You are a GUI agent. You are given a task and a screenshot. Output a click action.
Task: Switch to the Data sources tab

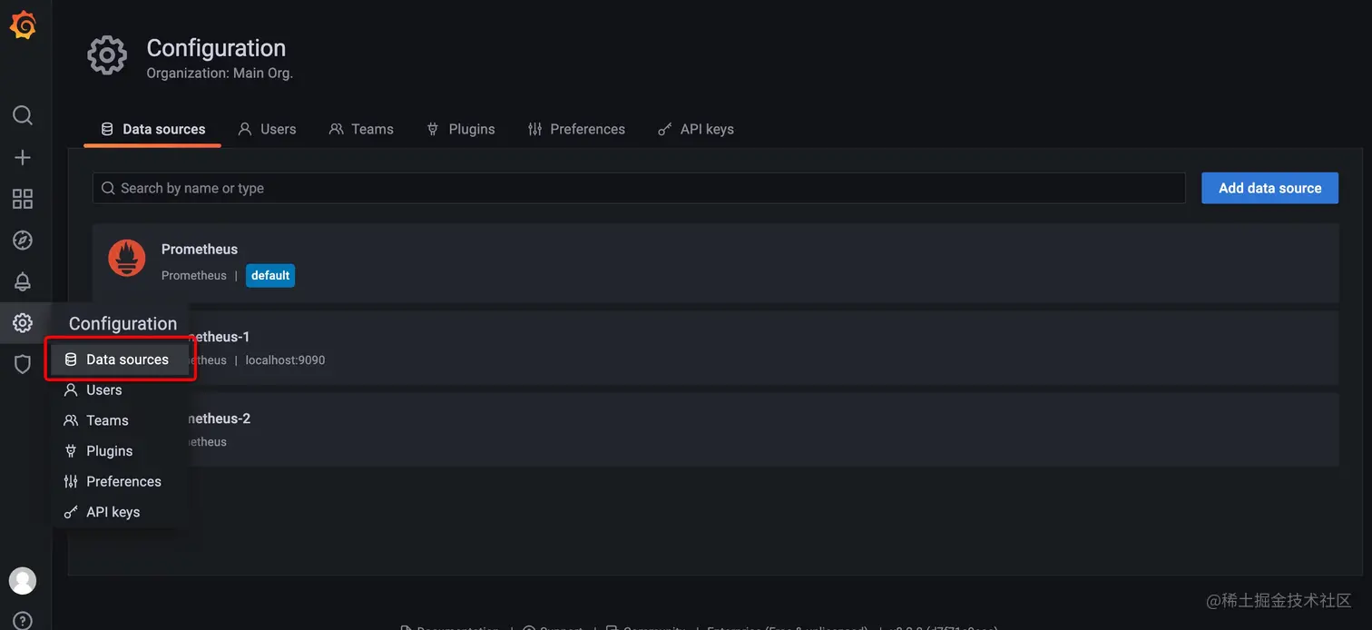152,129
